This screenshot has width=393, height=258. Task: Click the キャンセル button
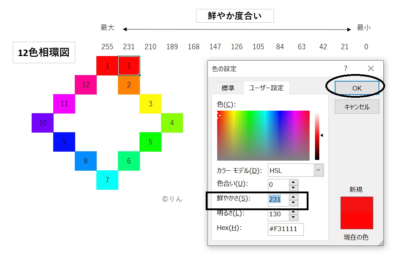point(356,106)
